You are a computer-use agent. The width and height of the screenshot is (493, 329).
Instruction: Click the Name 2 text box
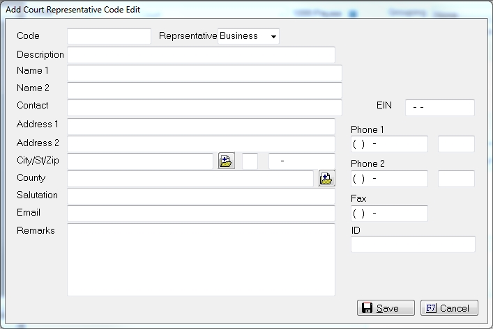(x=204, y=90)
